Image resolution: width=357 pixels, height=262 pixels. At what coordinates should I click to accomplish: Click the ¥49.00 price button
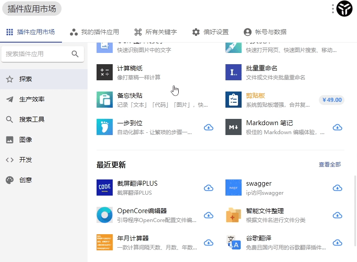tap(331, 100)
